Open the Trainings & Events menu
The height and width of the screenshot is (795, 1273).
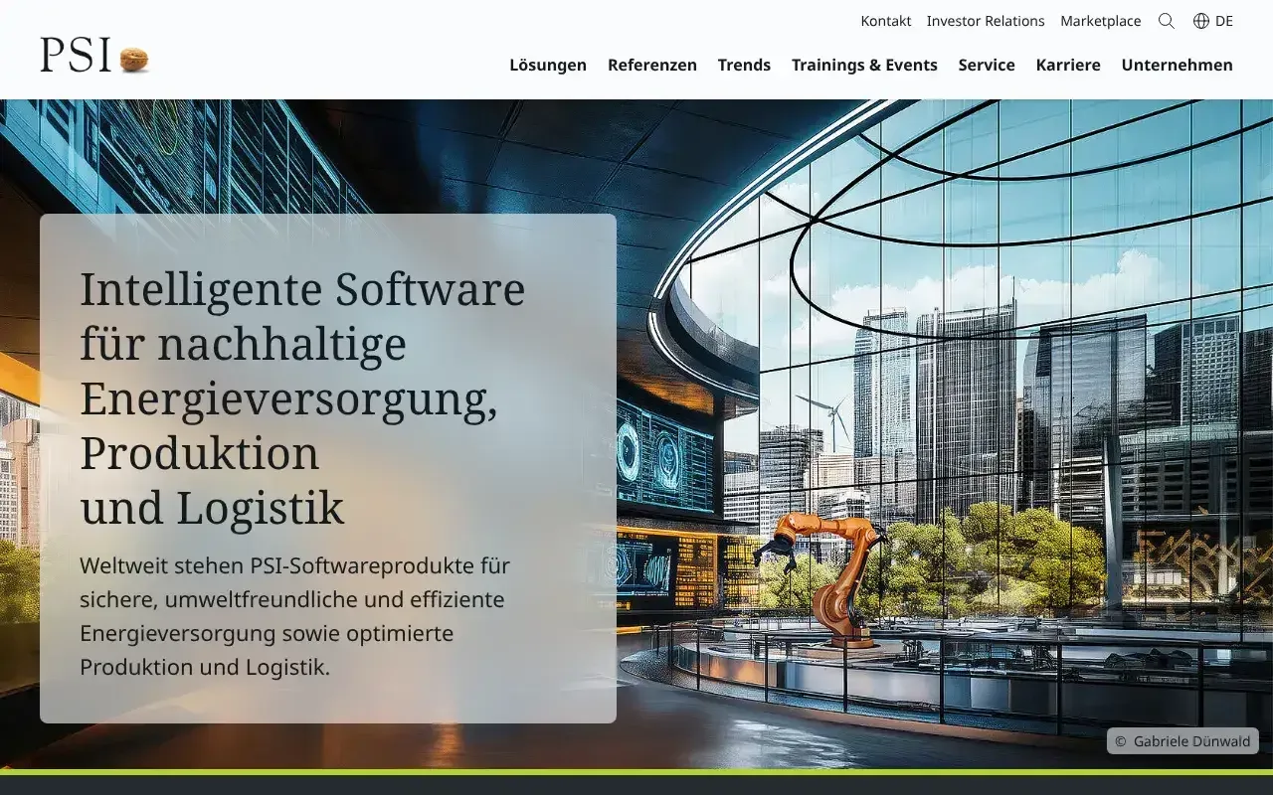coord(864,65)
